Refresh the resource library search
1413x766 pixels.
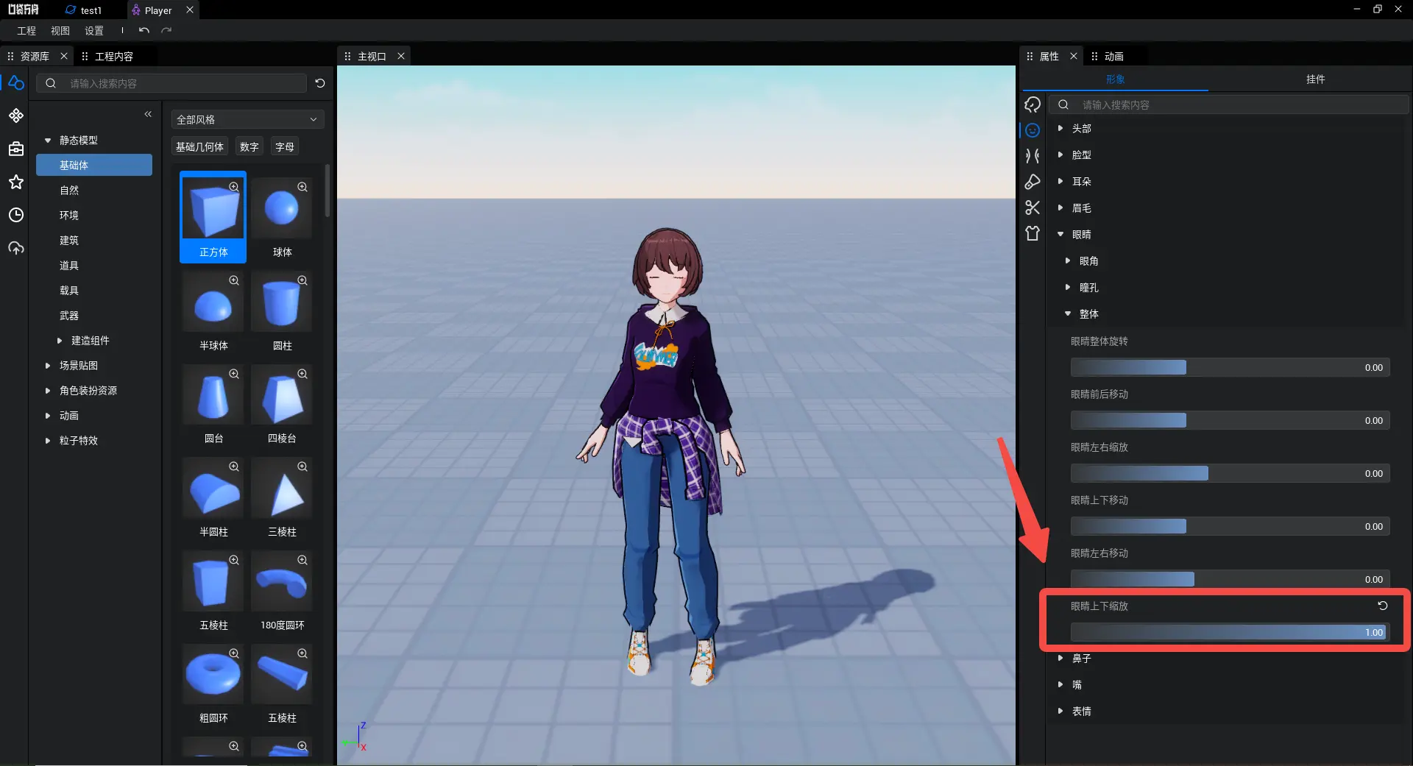click(320, 83)
